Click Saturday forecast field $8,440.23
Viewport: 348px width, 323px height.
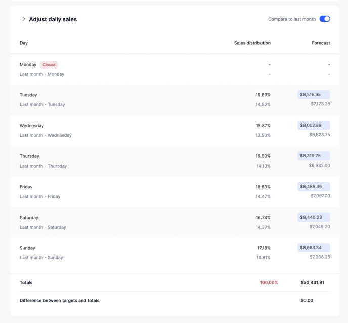click(314, 217)
